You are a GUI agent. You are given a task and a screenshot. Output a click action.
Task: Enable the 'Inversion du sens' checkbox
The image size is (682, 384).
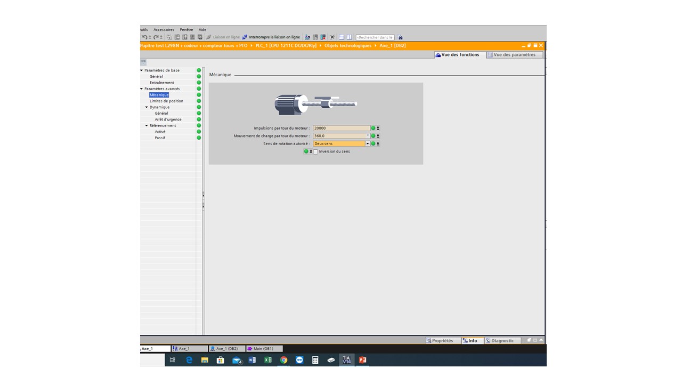pos(315,152)
